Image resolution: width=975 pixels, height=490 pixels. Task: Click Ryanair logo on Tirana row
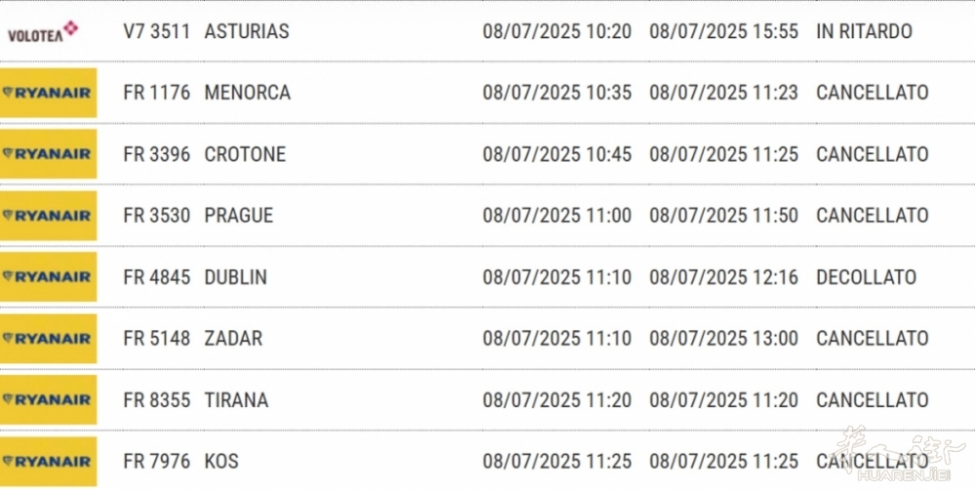coord(48,400)
